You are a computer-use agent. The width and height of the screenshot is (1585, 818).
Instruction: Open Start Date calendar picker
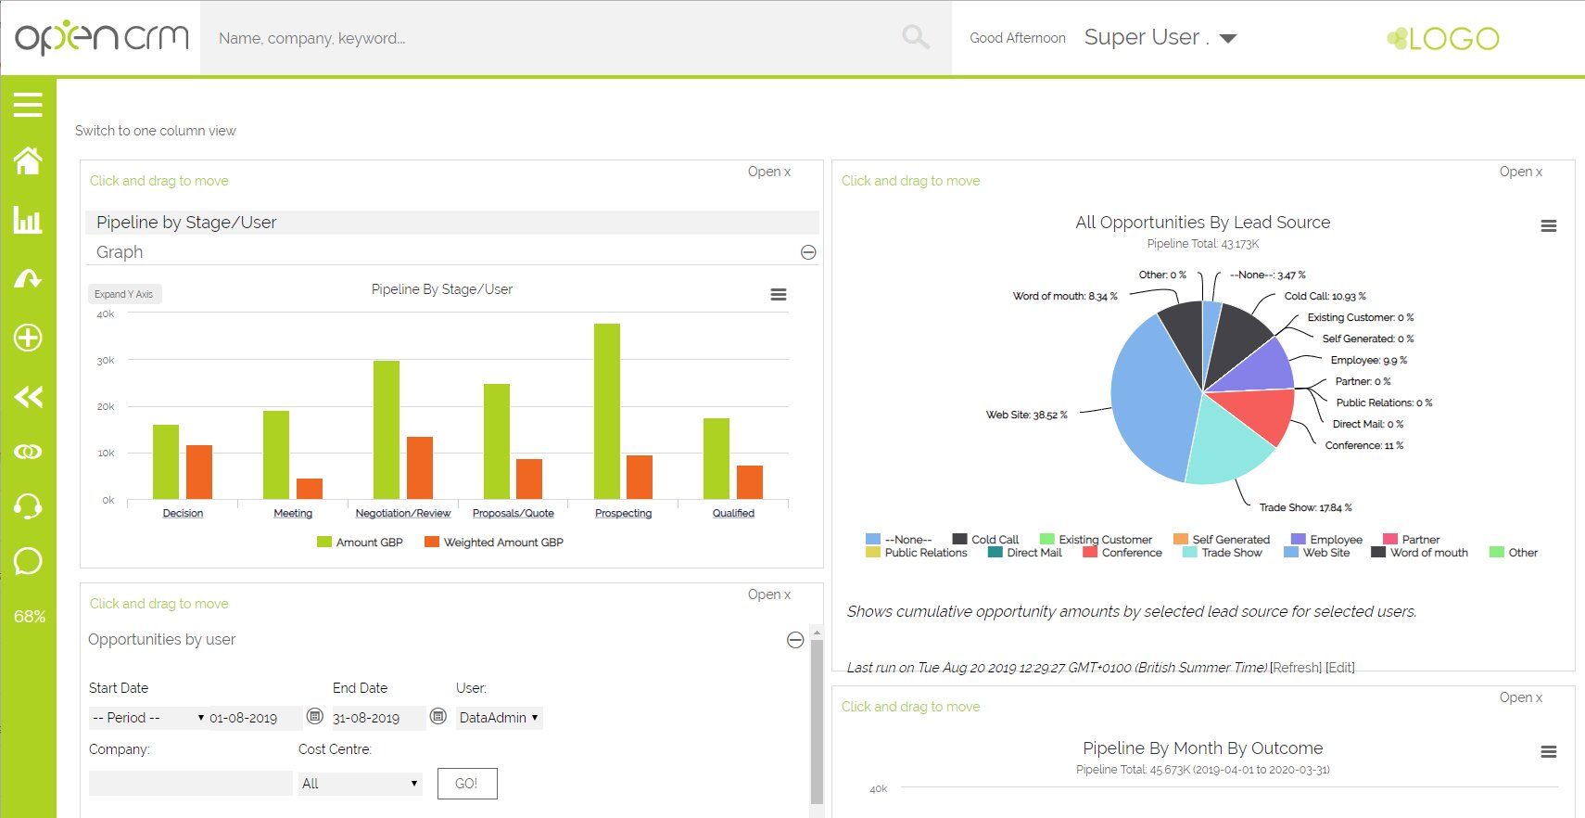315,716
